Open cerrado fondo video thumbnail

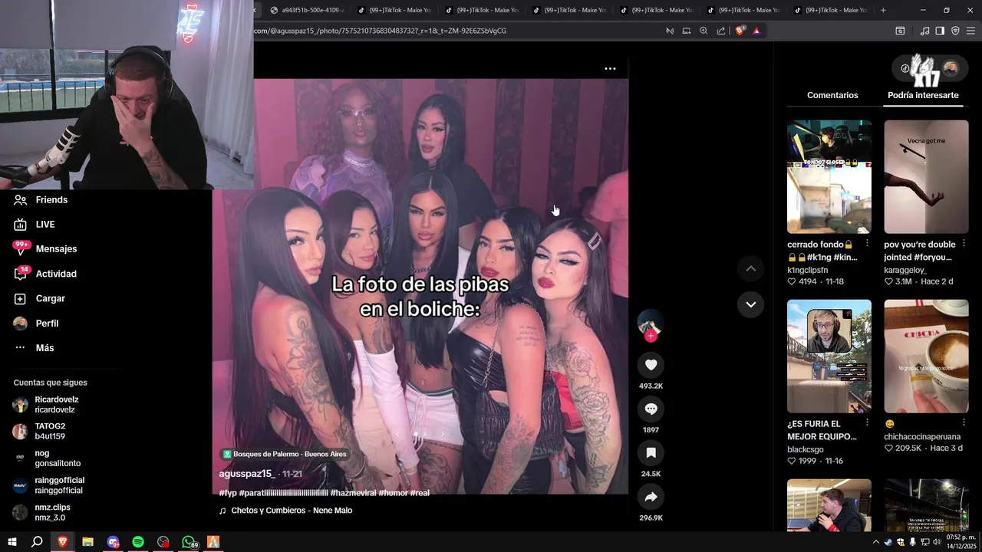[829, 176]
